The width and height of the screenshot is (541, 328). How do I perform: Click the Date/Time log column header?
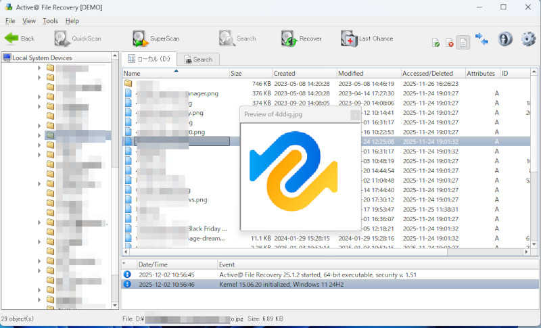177,264
